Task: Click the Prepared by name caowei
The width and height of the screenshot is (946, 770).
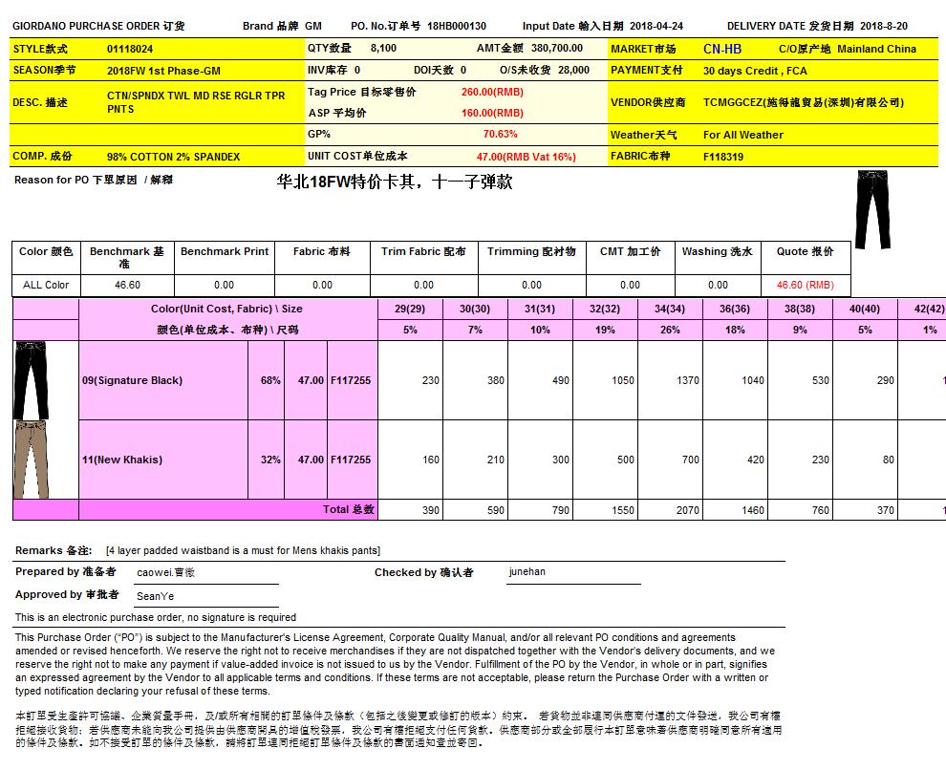Action: [x=165, y=572]
